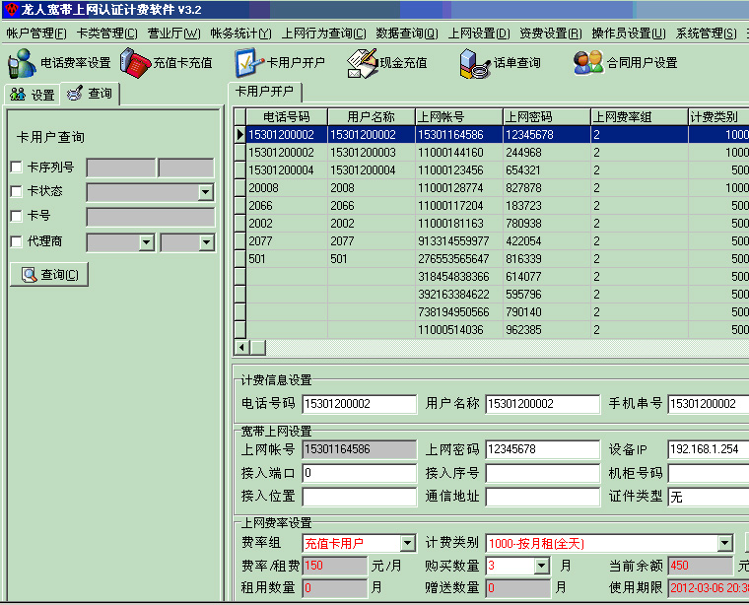This screenshot has height=605, width=749.
Task: Open the second 代理商 dropdown
Action: pyautogui.click(x=206, y=242)
